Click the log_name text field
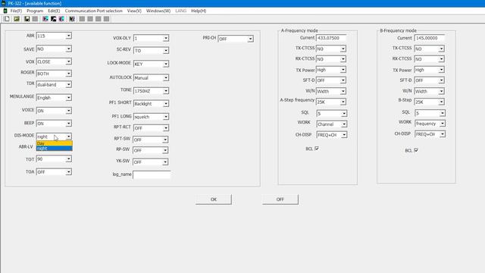The height and width of the screenshot is (273, 485). coord(152,174)
